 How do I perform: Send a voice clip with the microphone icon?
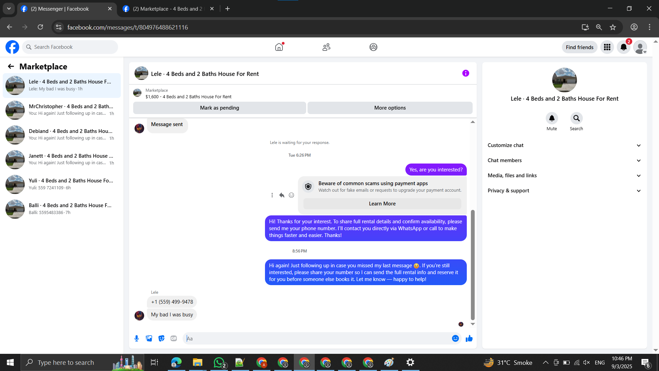pyautogui.click(x=137, y=338)
